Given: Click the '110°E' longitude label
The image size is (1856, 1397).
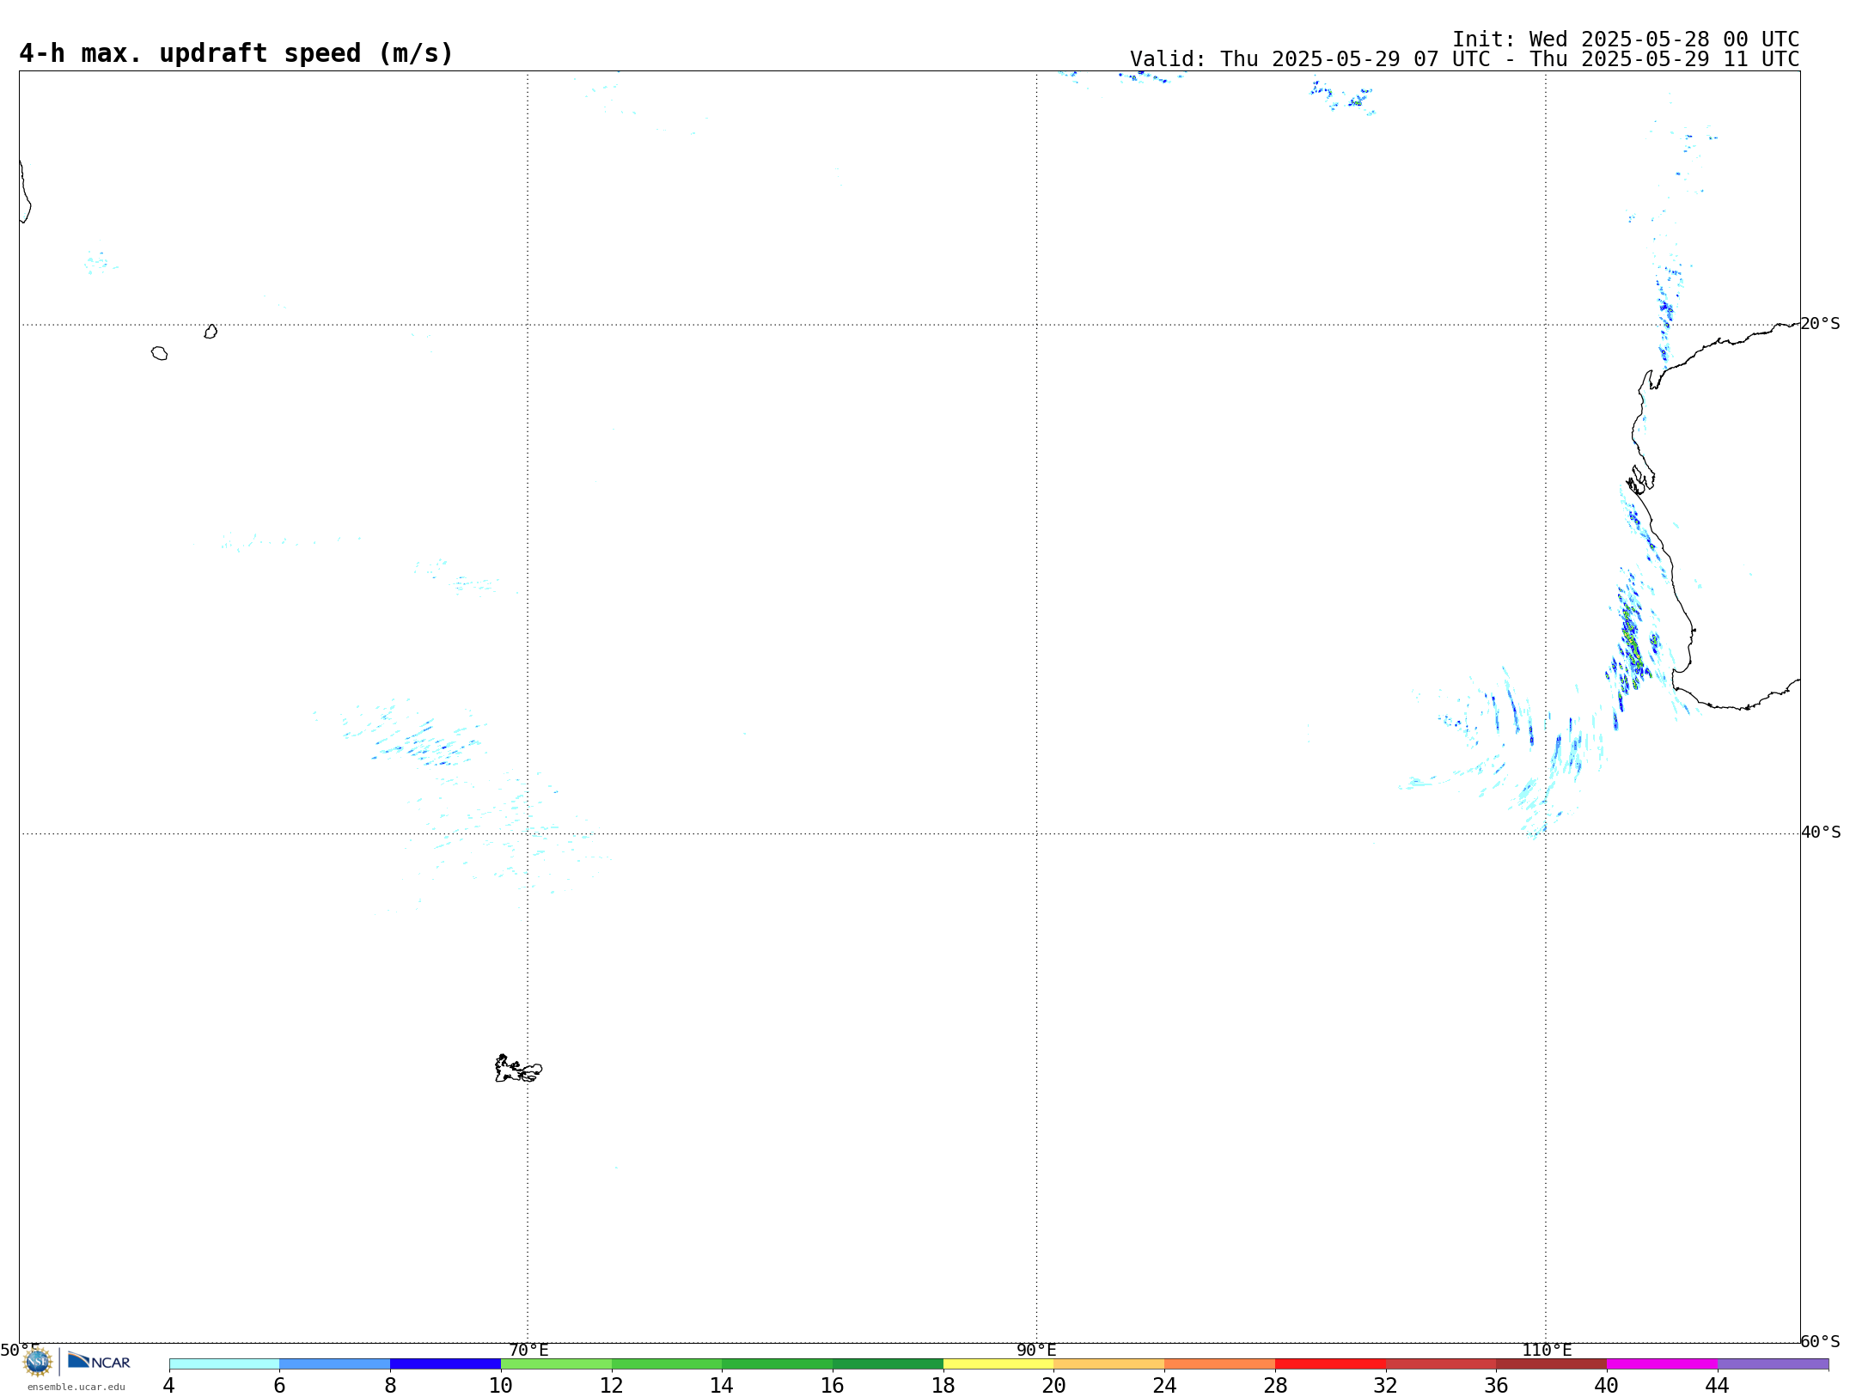Looking at the screenshot, I should pos(1547,1351).
